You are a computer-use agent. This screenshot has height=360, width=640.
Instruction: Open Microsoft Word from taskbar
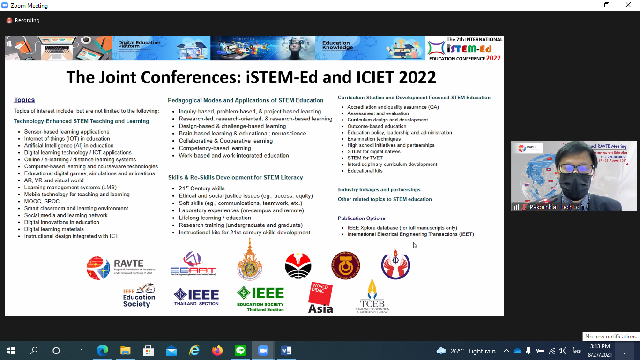286,351
